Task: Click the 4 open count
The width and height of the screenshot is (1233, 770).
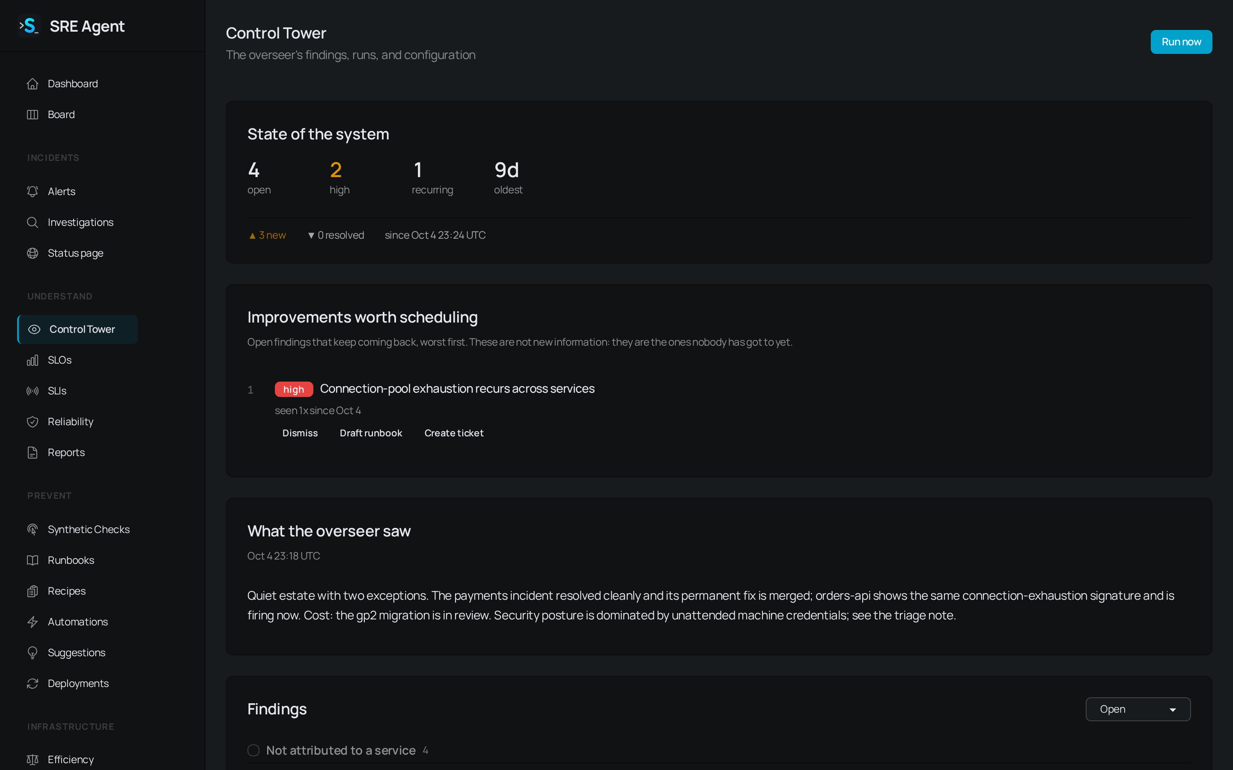Action: pos(254,169)
